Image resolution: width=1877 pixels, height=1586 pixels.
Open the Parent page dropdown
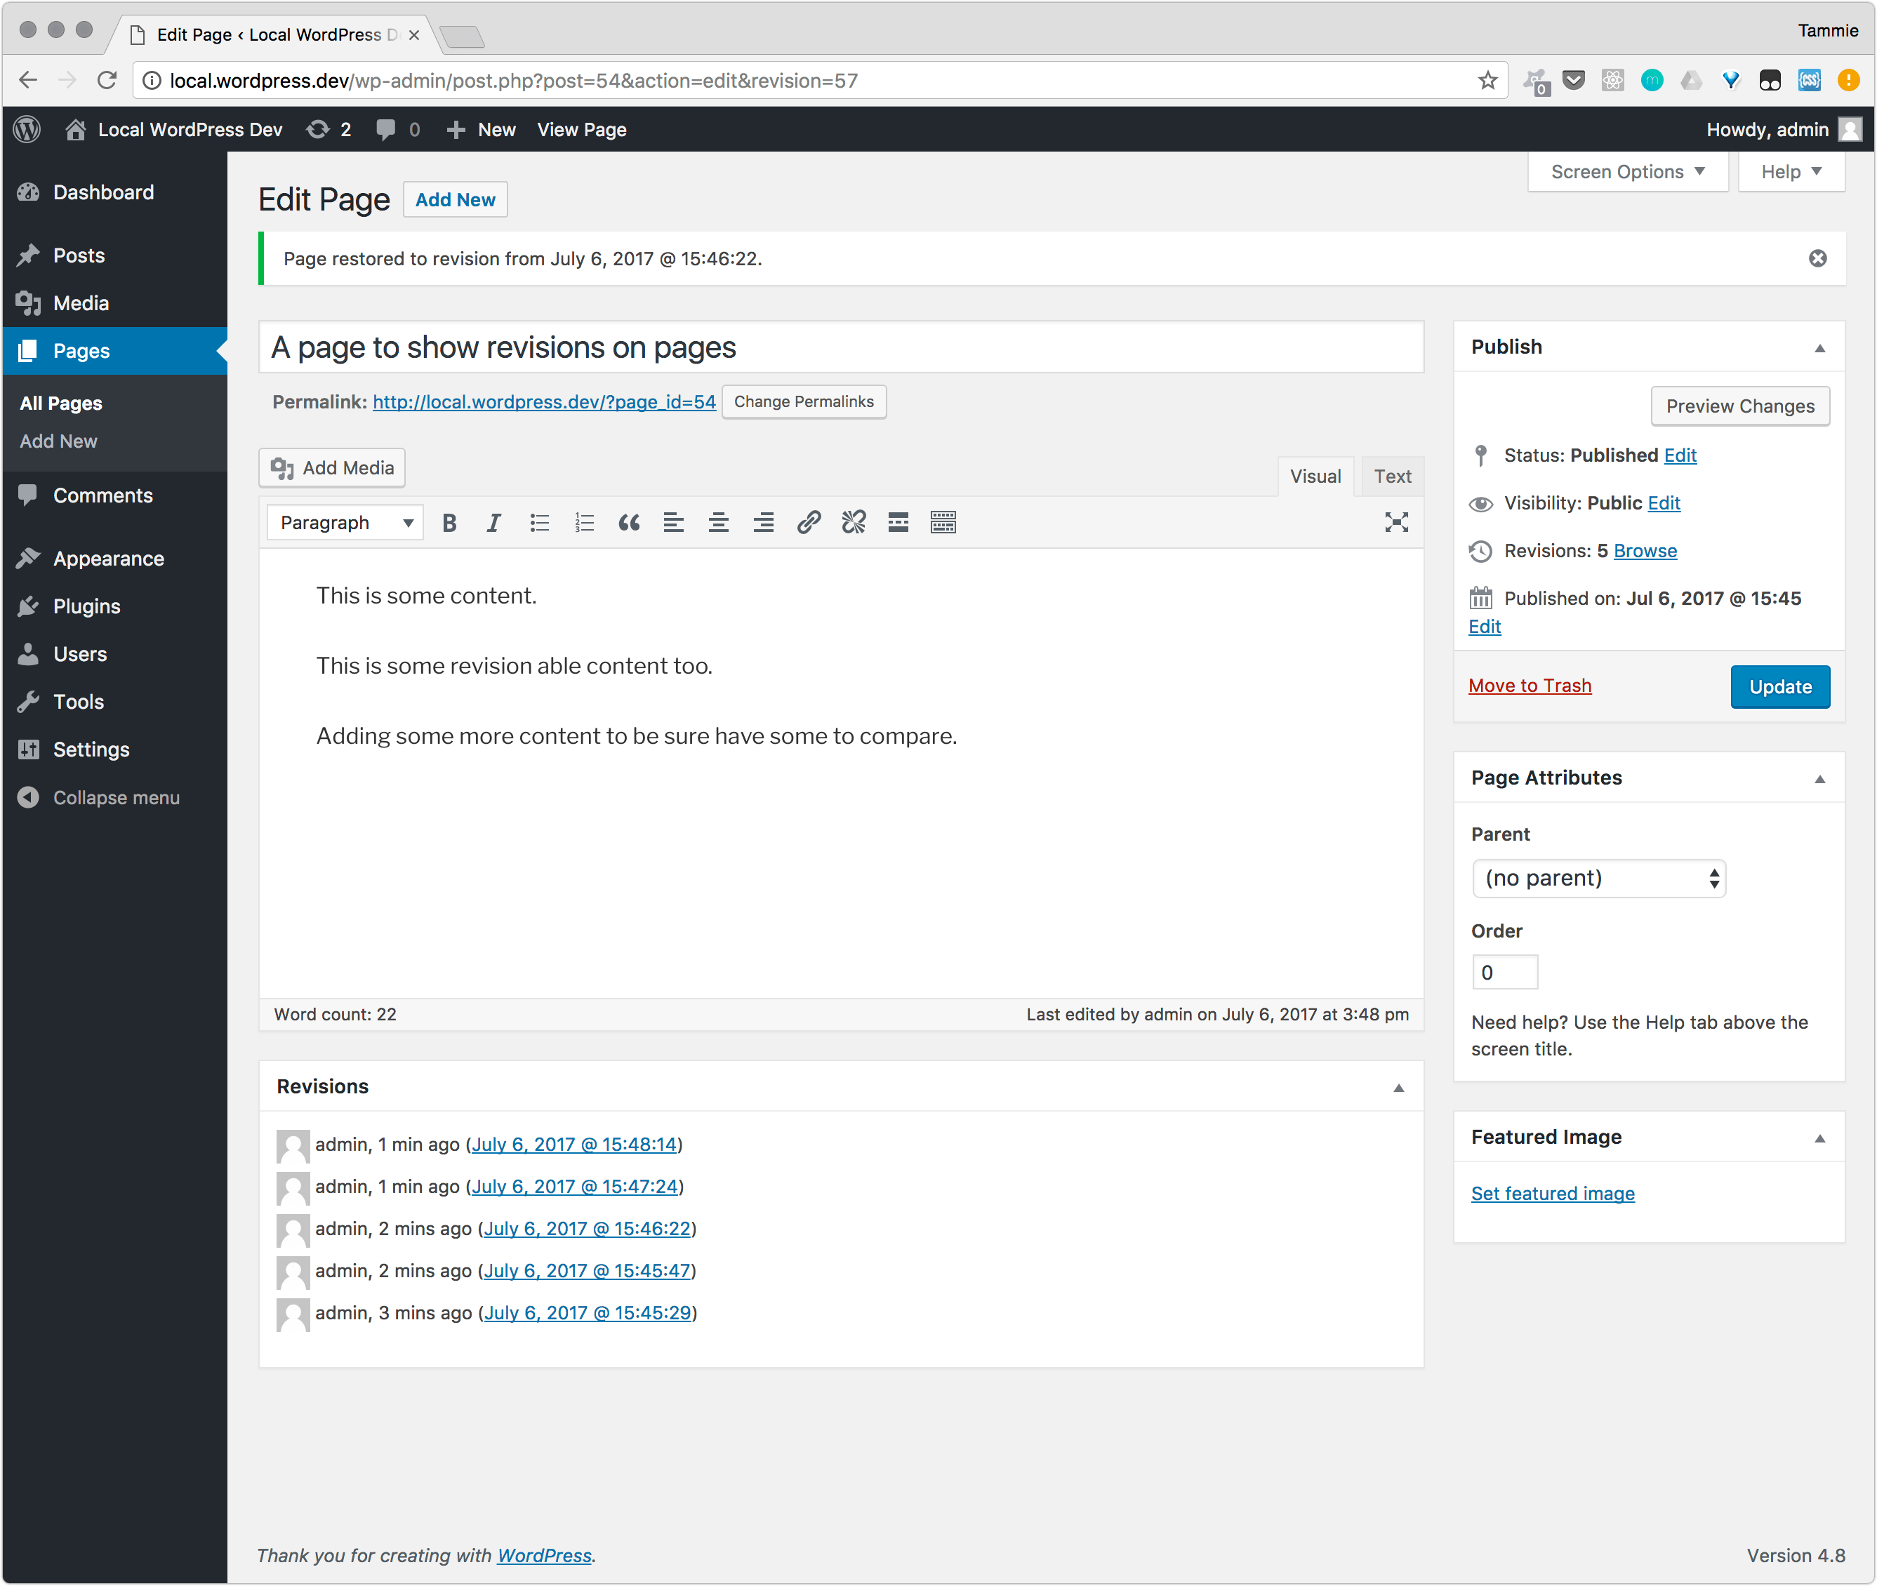1598,879
